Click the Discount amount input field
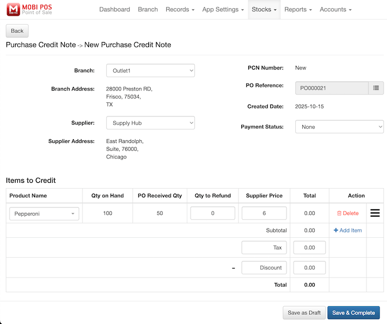Image resolution: width=387 pixels, height=324 pixels. [x=309, y=267]
